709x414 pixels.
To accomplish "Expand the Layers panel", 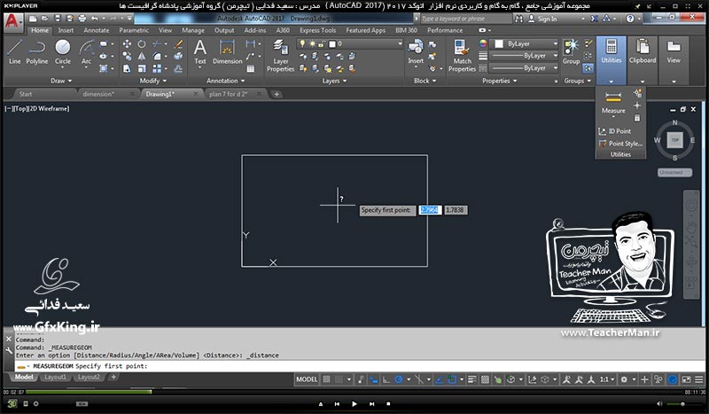I will [x=335, y=81].
